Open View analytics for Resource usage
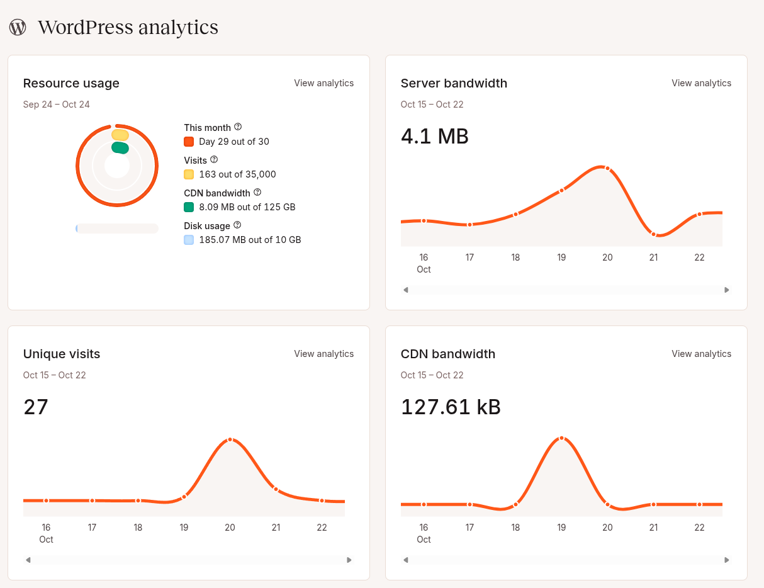This screenshot has height=588, width=764. point(323,83)
